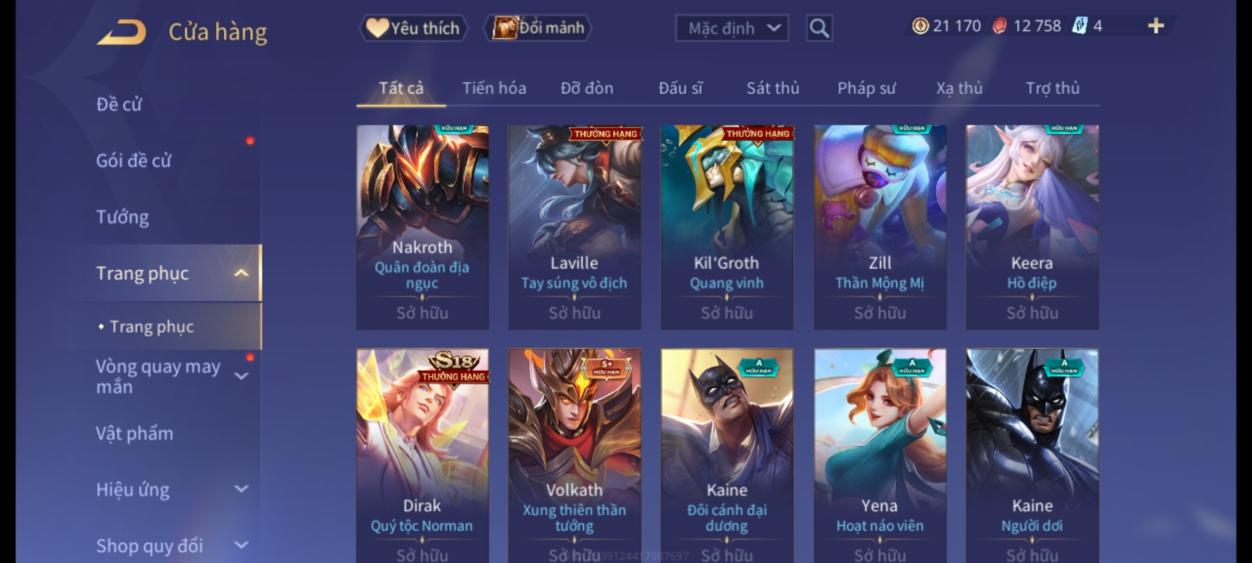This screenshot has height=563, width=1252.
Task: Open Đổi mảnh chest exchange
Action: click(538, 28)
